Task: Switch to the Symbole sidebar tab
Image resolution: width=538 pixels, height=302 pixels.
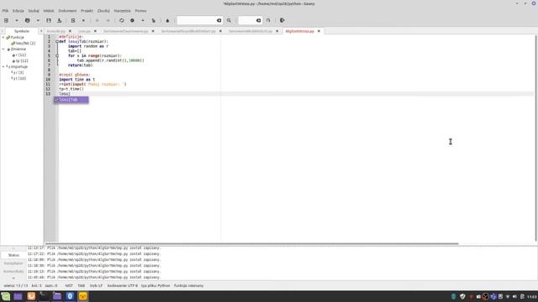Action: (x=22, y=31)
